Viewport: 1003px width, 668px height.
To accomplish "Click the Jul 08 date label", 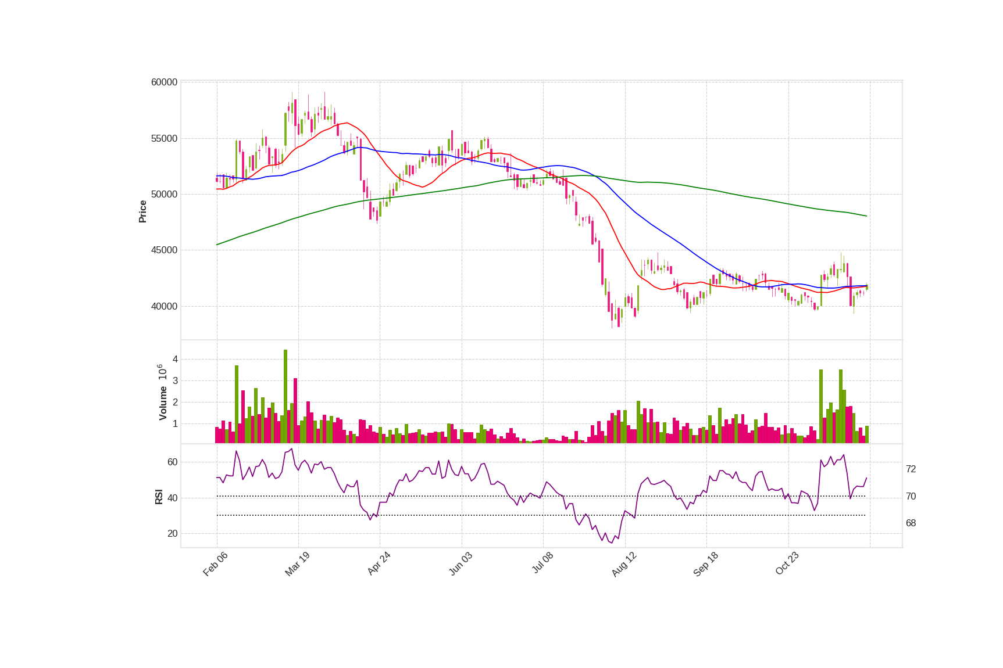I will tap(542, 563).
